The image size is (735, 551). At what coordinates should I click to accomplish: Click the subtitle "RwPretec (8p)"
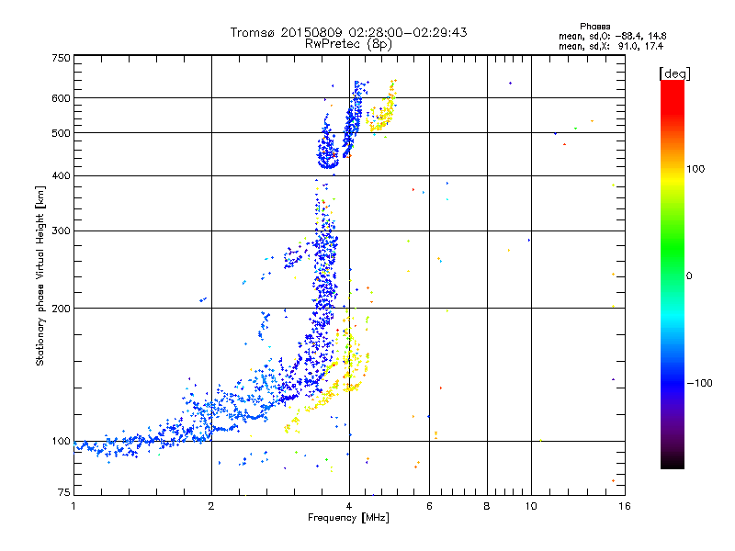348,44
